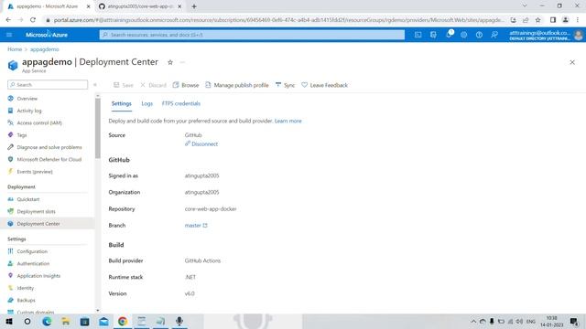Open the Learn more link
586x329 pixels.
click(288, 121)
